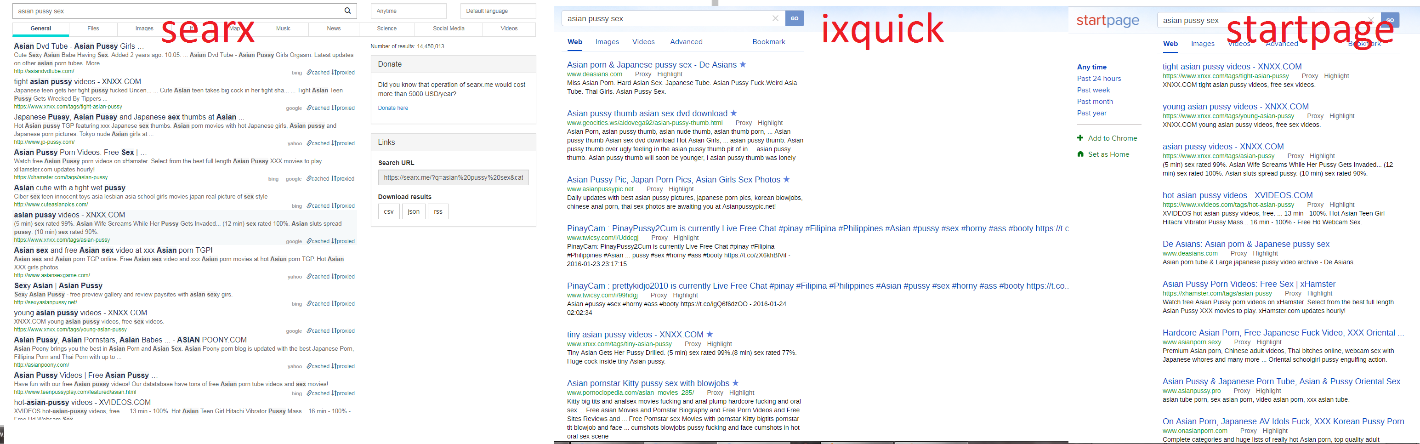Screen dimensions: 1420x444
Task: Click the 'Number of results: 14,450,013' text
Action: [407, 46]
